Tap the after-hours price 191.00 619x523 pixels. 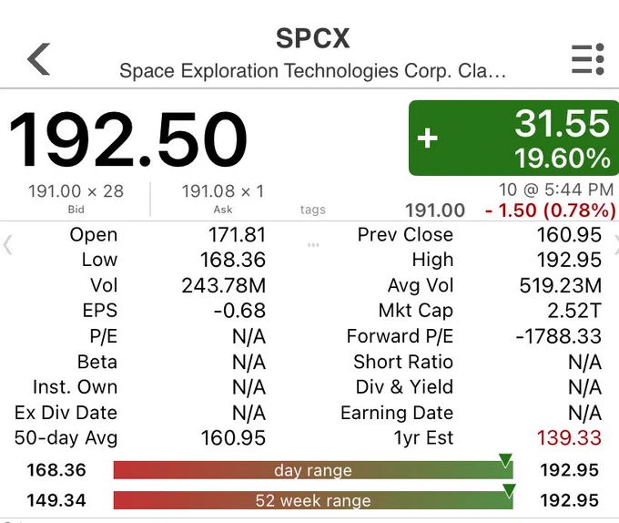coord(435,210)
